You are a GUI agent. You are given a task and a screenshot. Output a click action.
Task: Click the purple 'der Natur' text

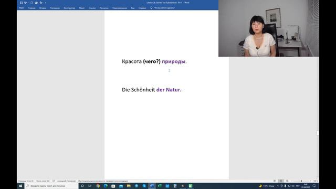(x=168, y=90)
